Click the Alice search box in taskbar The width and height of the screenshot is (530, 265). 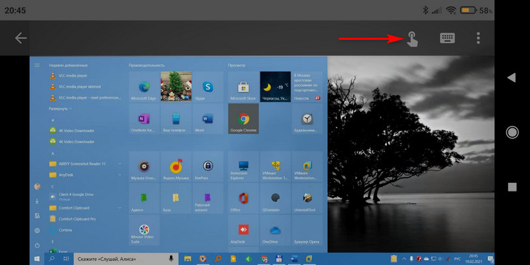pos(119,258)
